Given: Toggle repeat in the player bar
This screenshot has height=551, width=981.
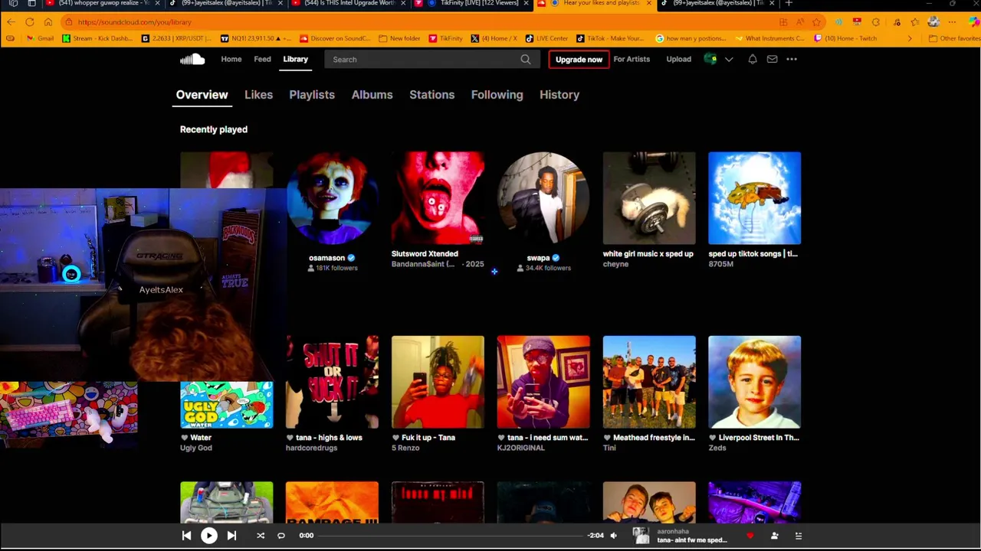Looking at the screenshot, I should coord(281,536).
